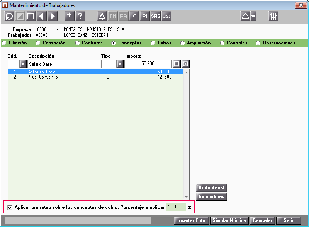309x227 pixels.
Task: Click the Indicadores button
Action: (x=211, y=196)
